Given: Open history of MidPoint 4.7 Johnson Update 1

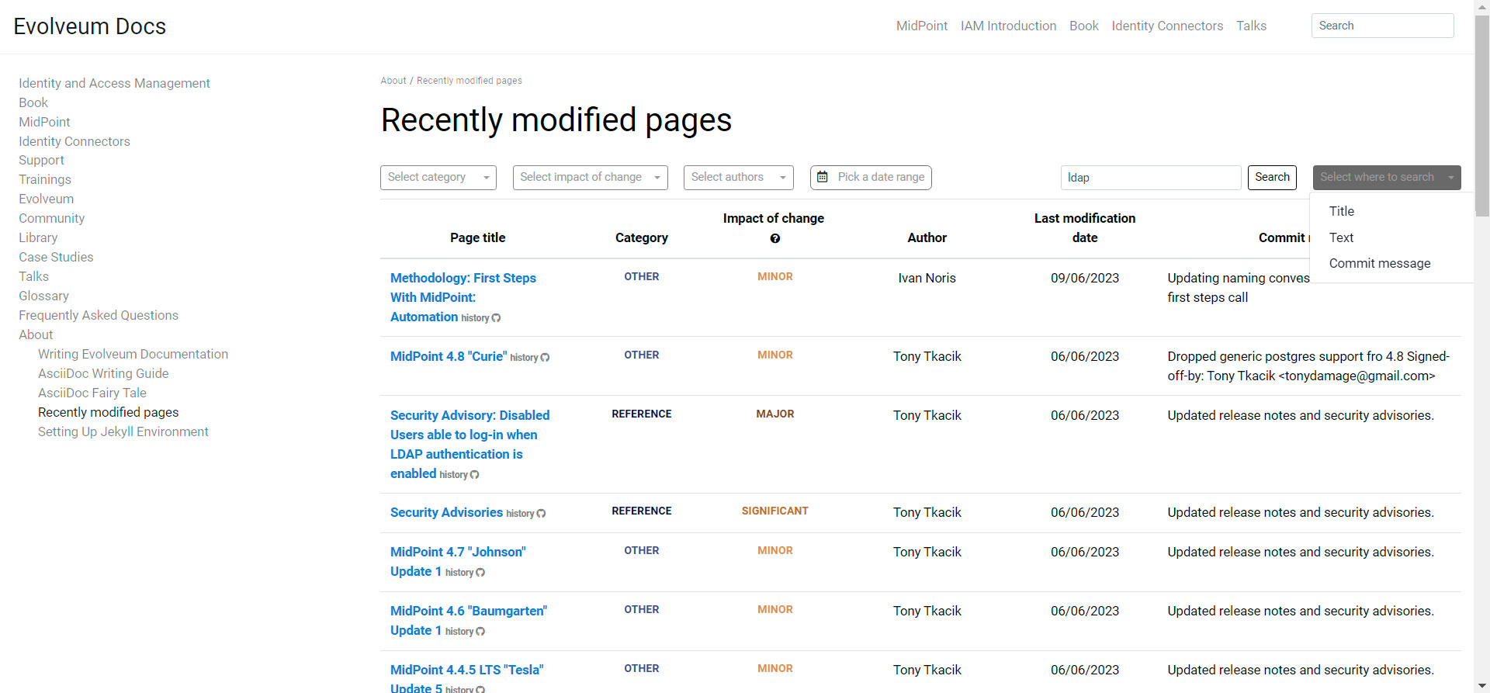Looking at the screenshot, I should (x=465, y=573).
